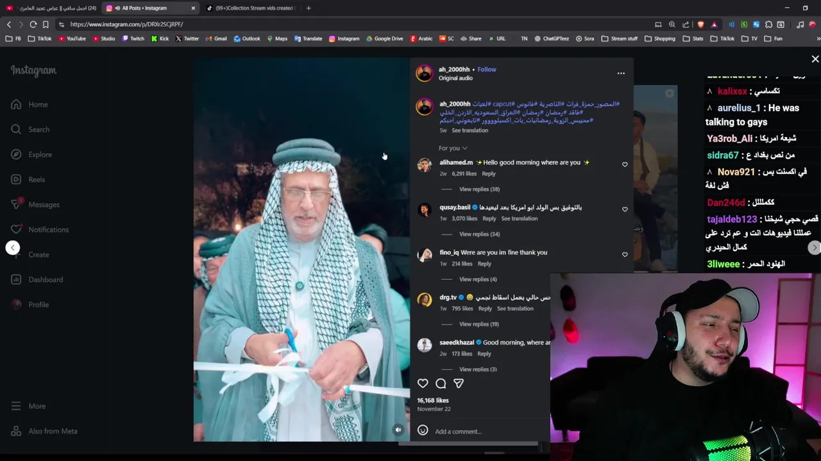Like alihamed.m's comment with heart
Screen dimensions: 821x461
point(625,165)
